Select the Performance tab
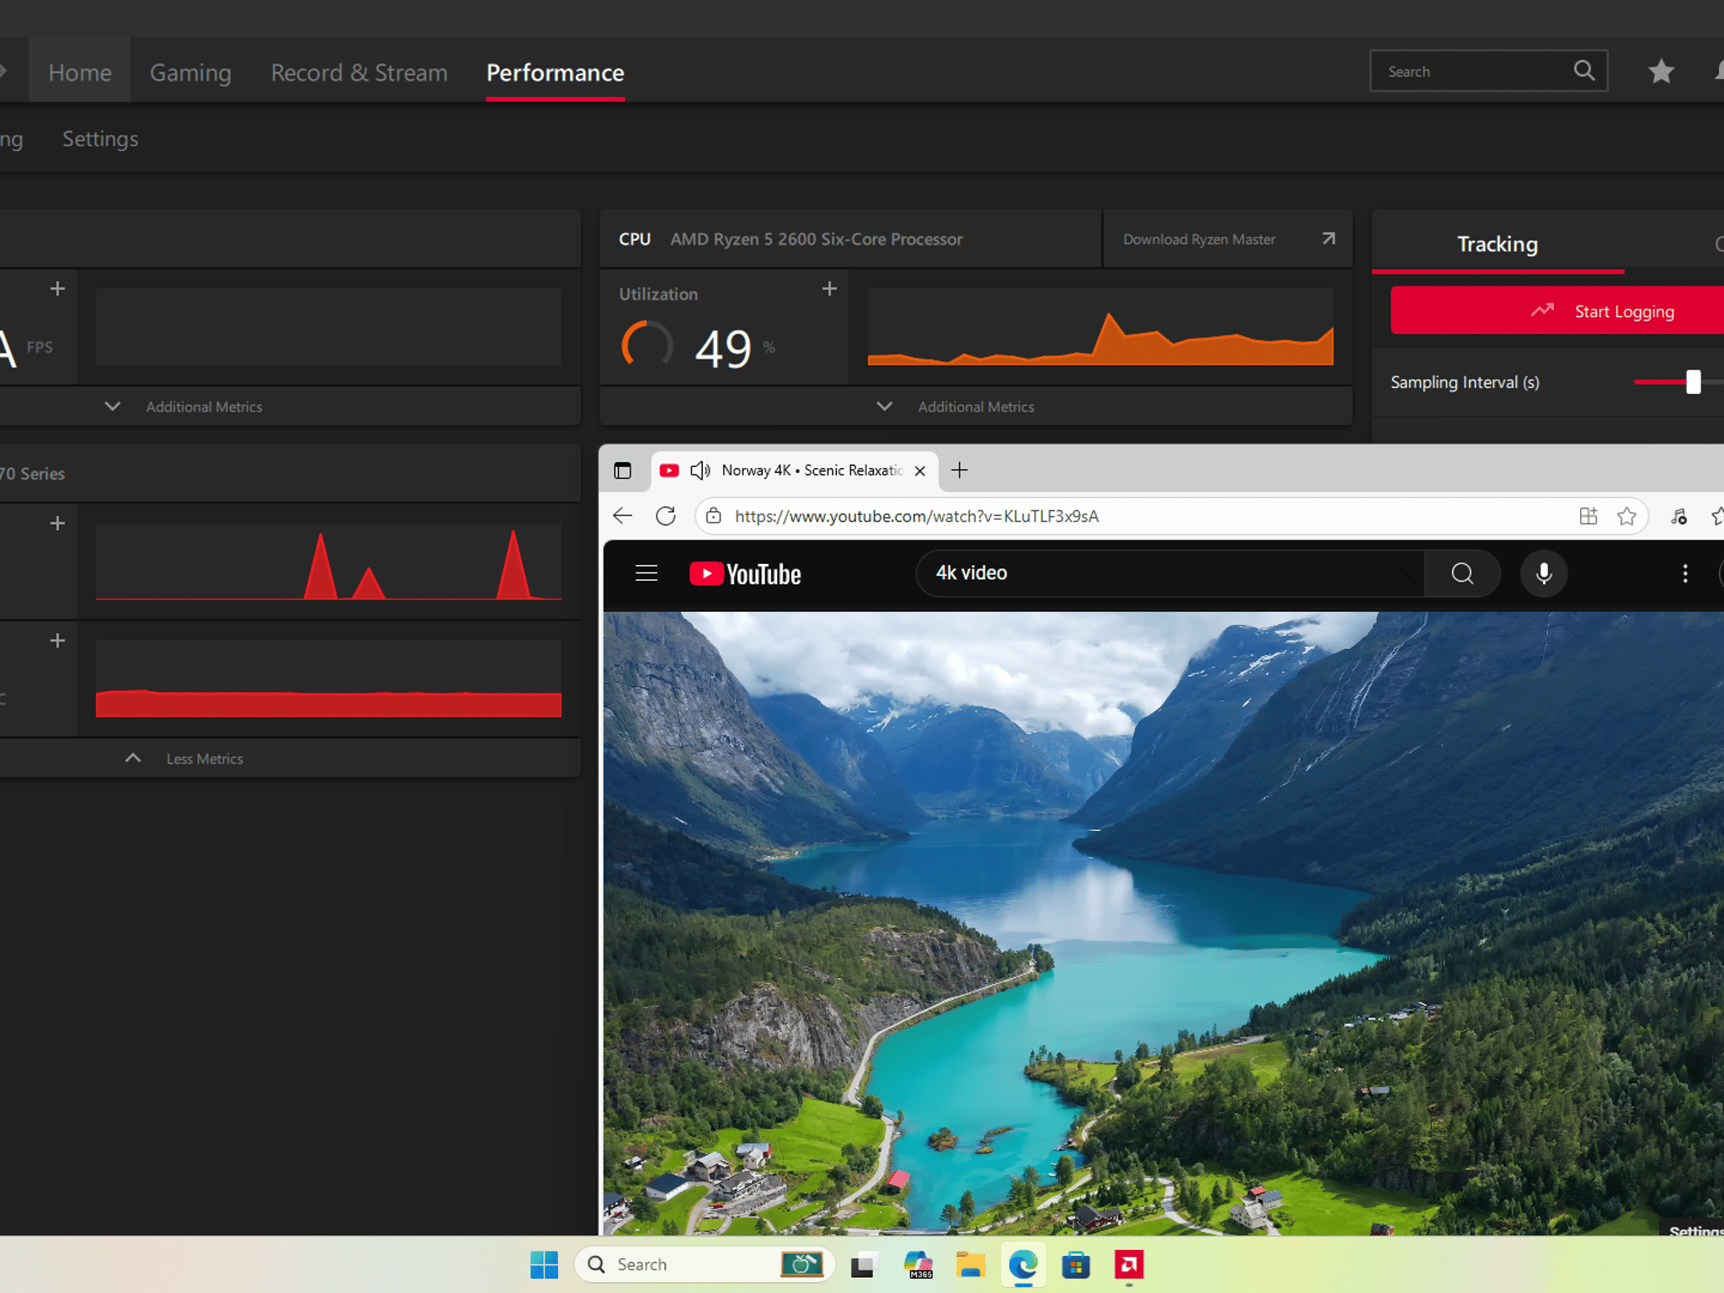Screen dimensions: 1724x1293 tap(555, 72)
